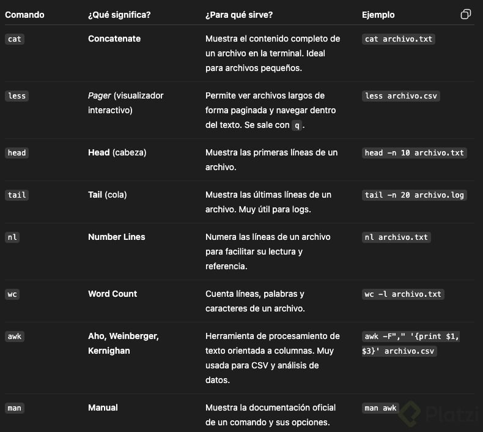Screen dimensions: 483x432
Task: Click the wc command code chip
Action: 12,294
